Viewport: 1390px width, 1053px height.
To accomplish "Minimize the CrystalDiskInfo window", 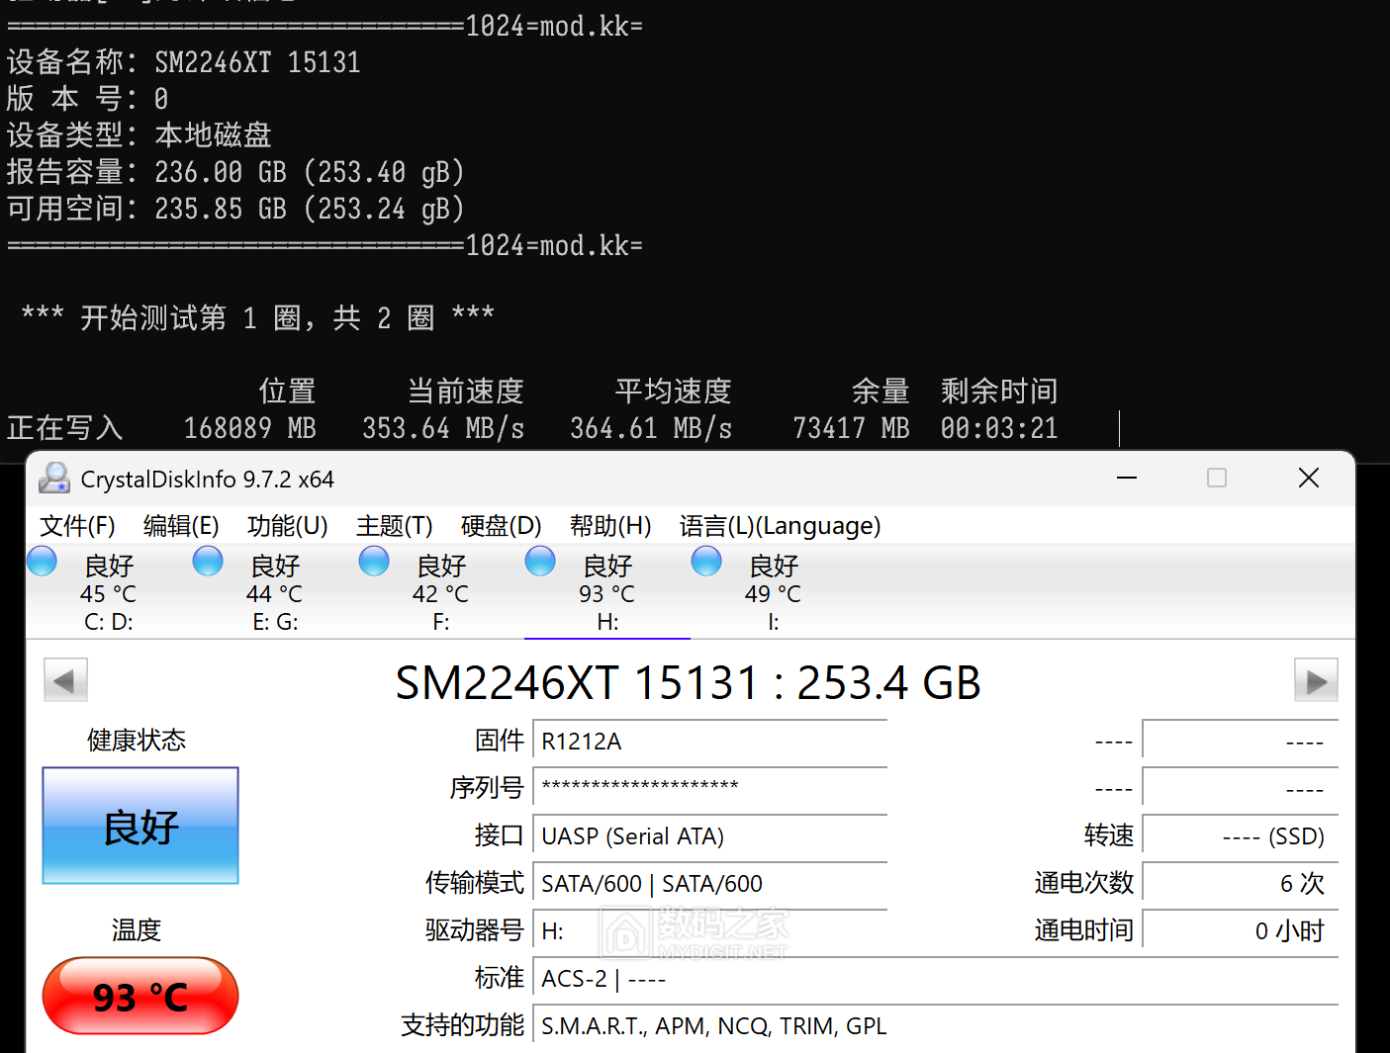I will [1127, 479].
